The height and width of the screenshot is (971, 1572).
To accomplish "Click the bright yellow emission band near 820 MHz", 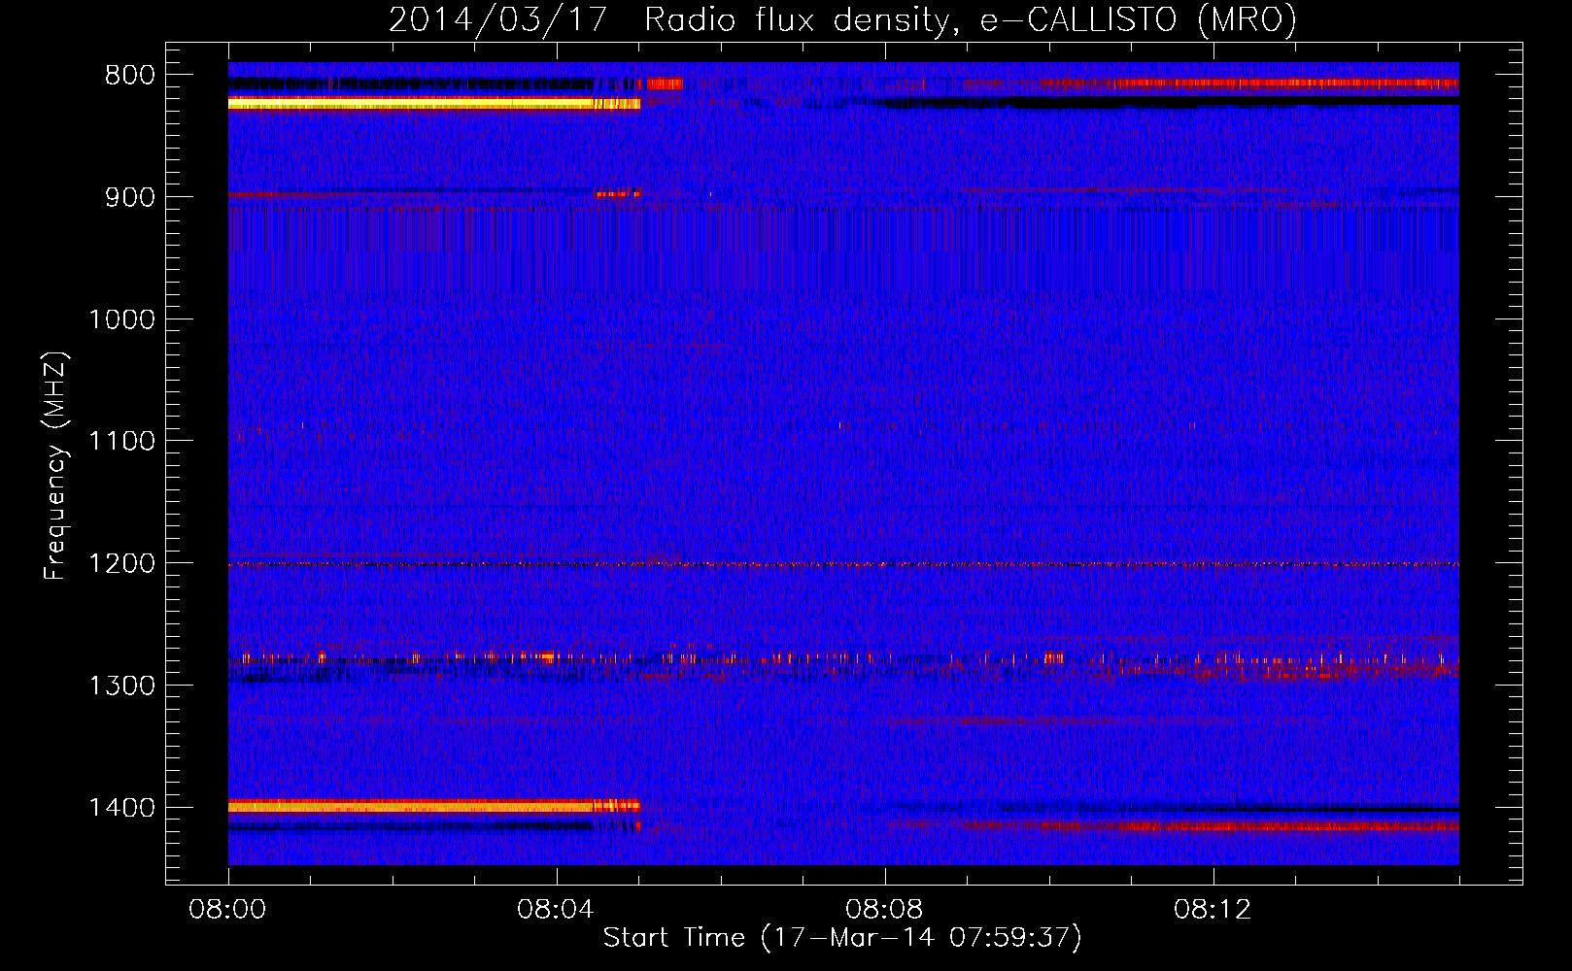I will click(x=434, y=104).
